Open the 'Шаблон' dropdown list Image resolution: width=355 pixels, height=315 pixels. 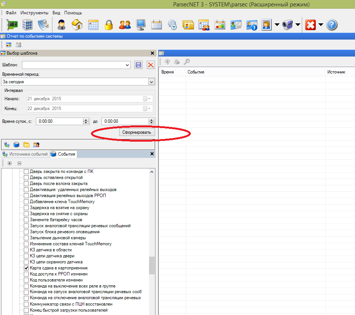pos(128,65)
